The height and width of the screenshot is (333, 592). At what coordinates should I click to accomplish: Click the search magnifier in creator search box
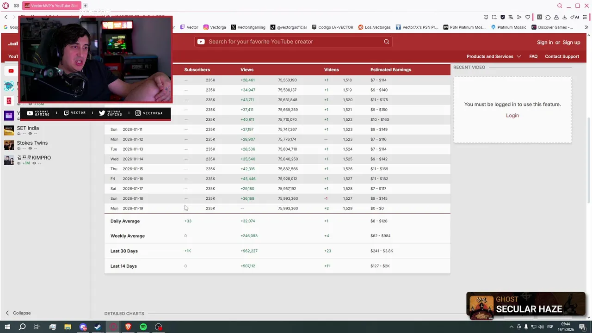(x=387, y=42)
